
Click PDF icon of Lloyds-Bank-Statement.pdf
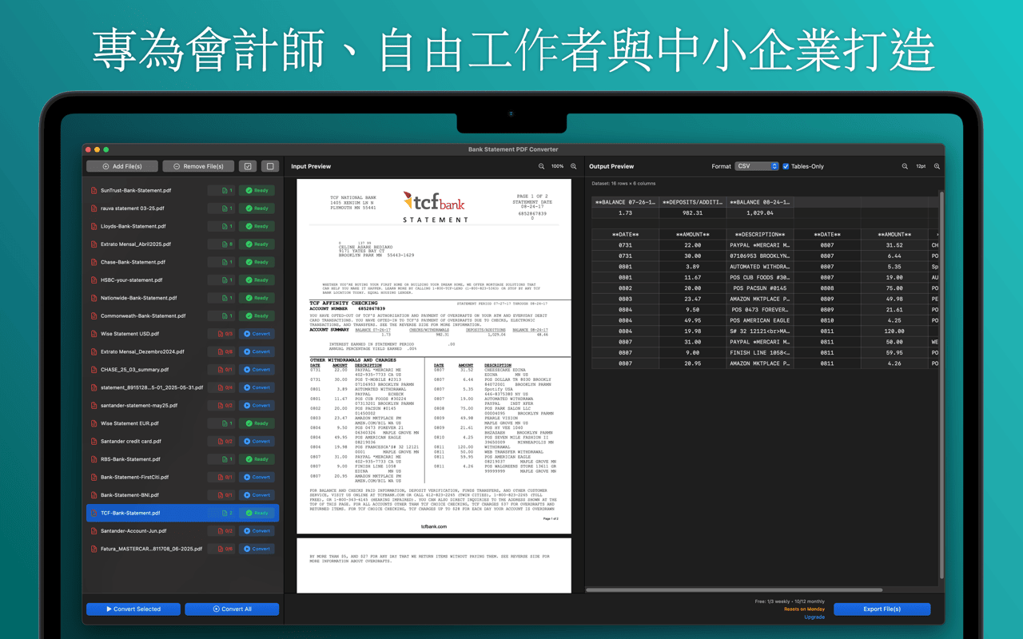pyautogui.click(x=94, y=226)
